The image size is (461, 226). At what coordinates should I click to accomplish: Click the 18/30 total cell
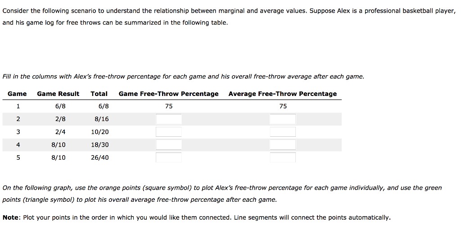[x=100, y=145]
